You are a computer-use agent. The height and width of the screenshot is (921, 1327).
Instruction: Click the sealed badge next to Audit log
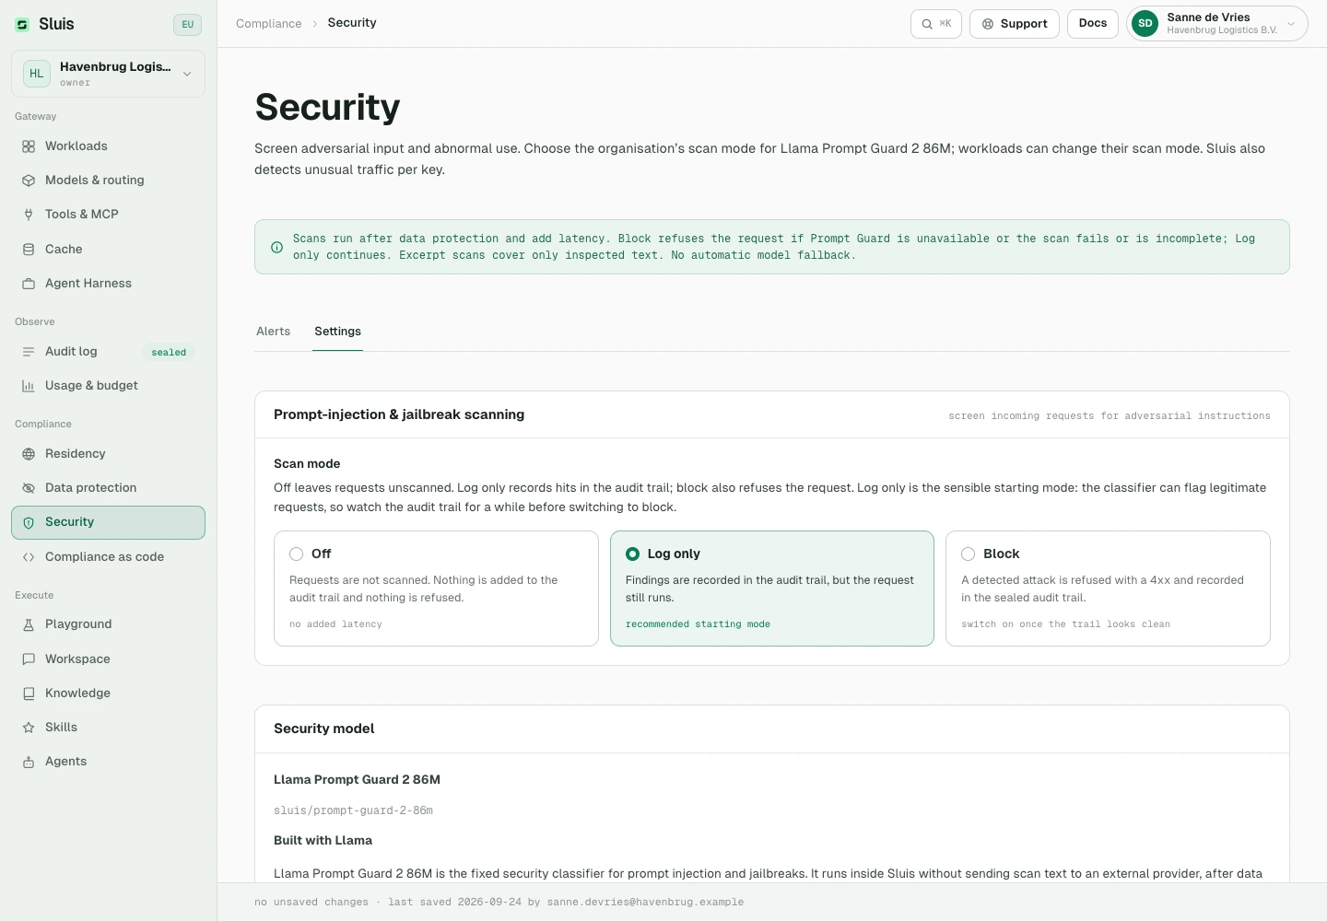(x=169, y=352)
